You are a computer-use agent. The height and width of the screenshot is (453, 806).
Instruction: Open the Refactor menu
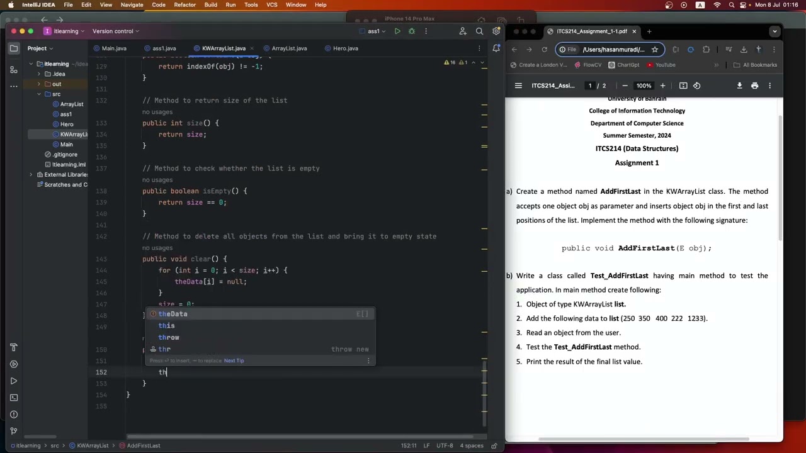pos(184,5)
